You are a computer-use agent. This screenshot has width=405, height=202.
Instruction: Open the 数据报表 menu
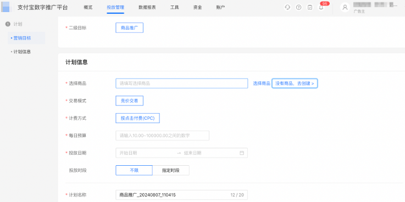point(147,7)
